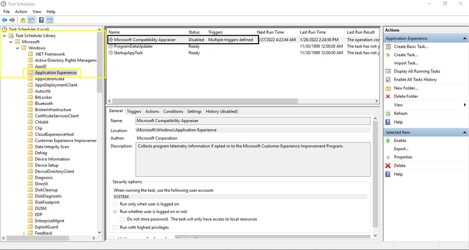Image resolution: width=469 pixels, height=250 pixels.
Task: Click the clock icon beside ProgramDataUpdater
Action: [111, 46]
